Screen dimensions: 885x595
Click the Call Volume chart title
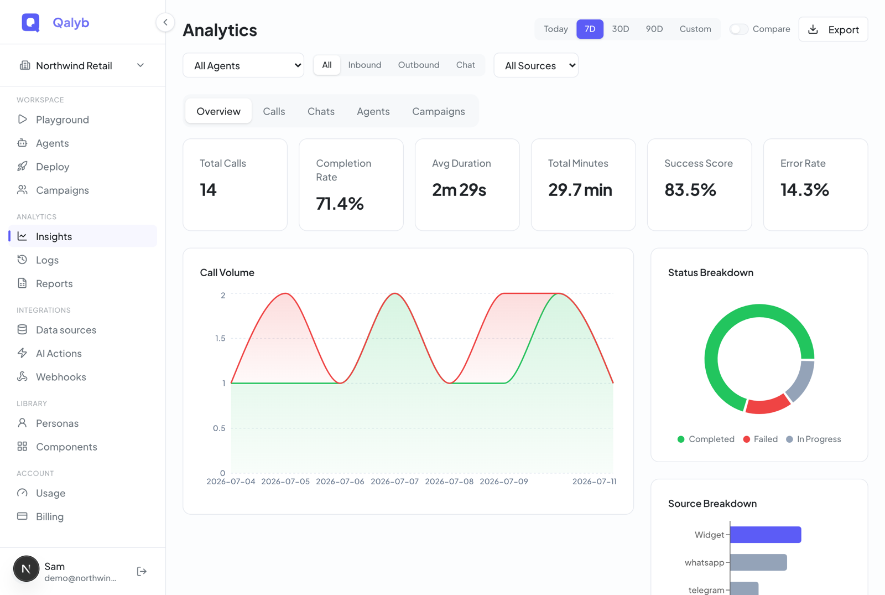tap(227, 272)
